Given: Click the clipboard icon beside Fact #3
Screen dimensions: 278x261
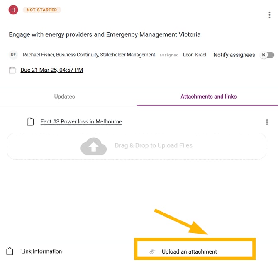Looking at the screenshot, I should [30, 122].
